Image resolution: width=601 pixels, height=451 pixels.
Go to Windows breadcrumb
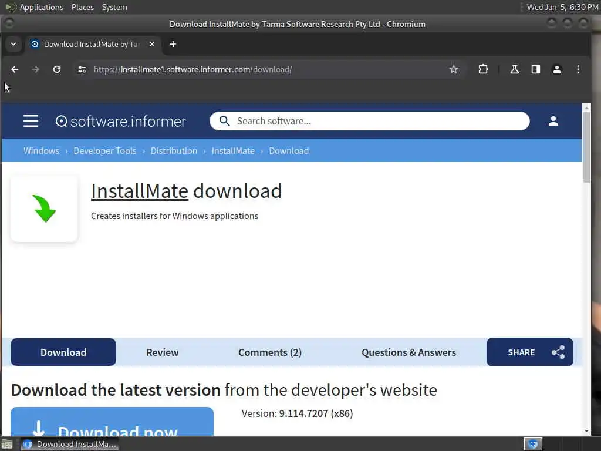[x=42, y=151]
